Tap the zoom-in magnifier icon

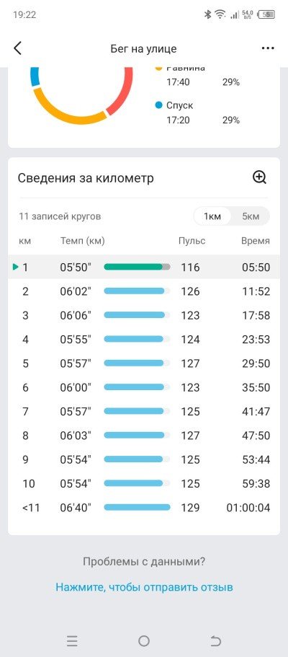tap(259, 177)
